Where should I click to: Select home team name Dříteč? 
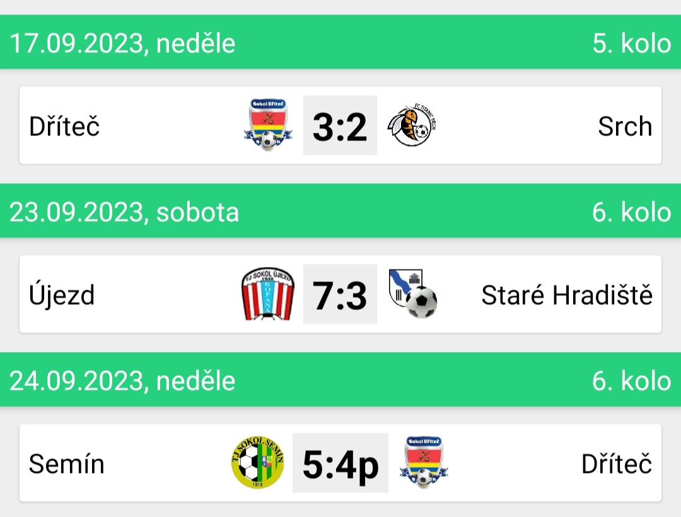click(64, 126)
